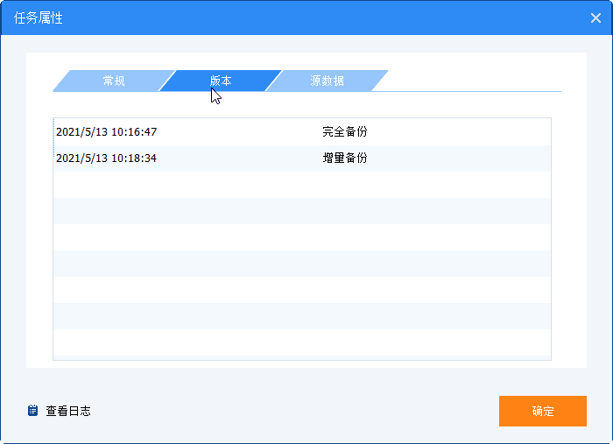The image size is (613, 444).
Task: Click the 任务属性 title bar text
Action: [39, 18]
